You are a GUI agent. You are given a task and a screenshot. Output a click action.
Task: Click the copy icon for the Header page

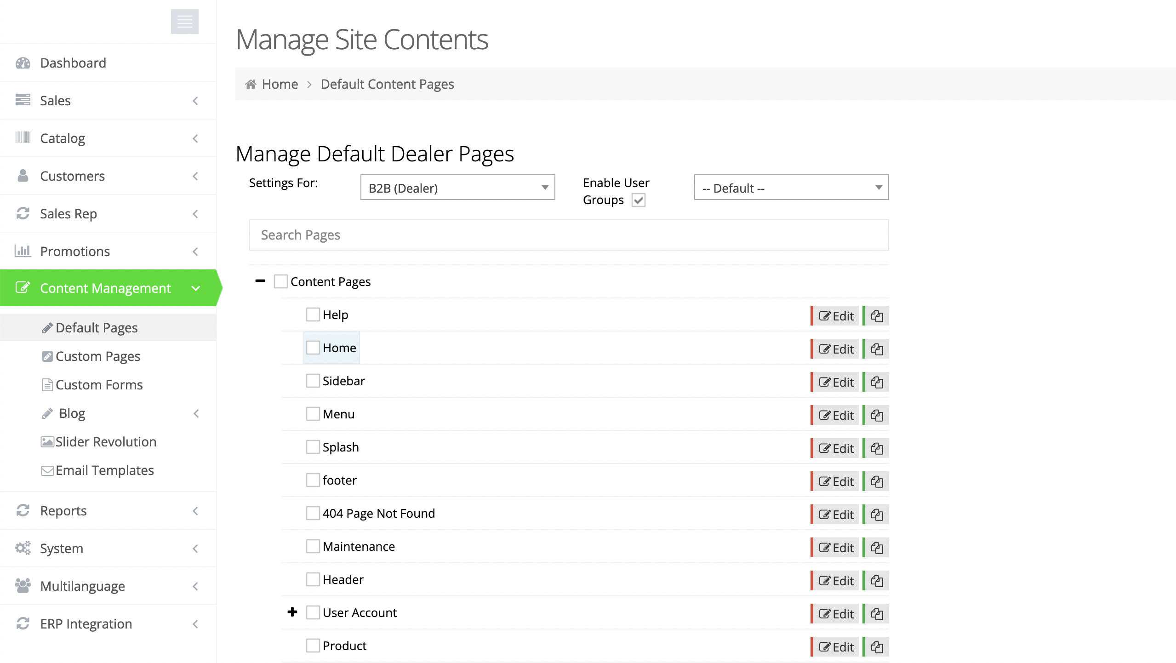(876, 581)
